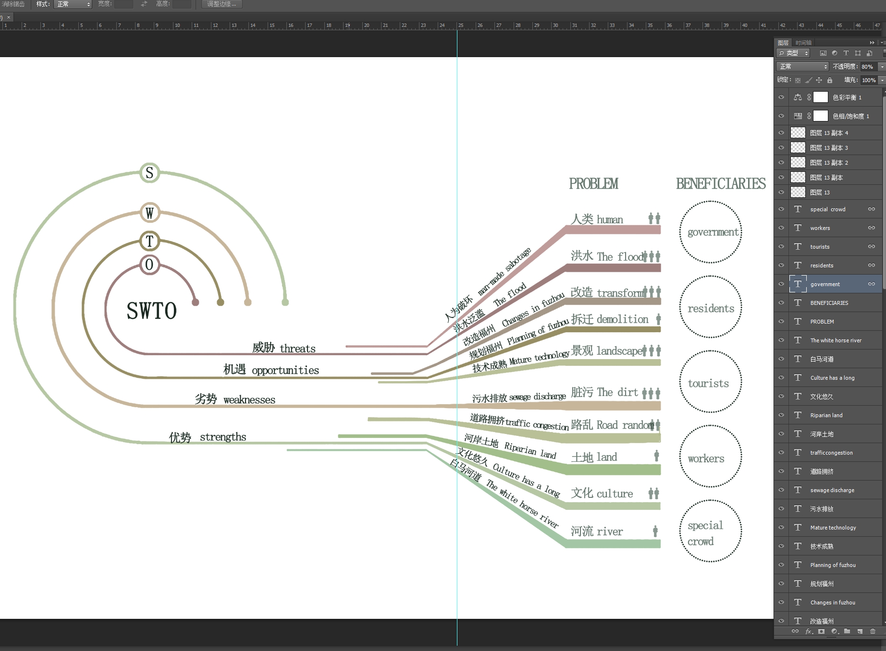The width and height of the screenshot is (886, 651).
Task: Delete layer with trash icon
Action: coord(873,631)
